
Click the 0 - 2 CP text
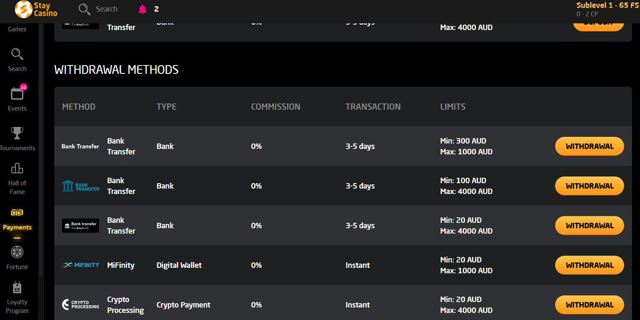(x=587, y=14)
